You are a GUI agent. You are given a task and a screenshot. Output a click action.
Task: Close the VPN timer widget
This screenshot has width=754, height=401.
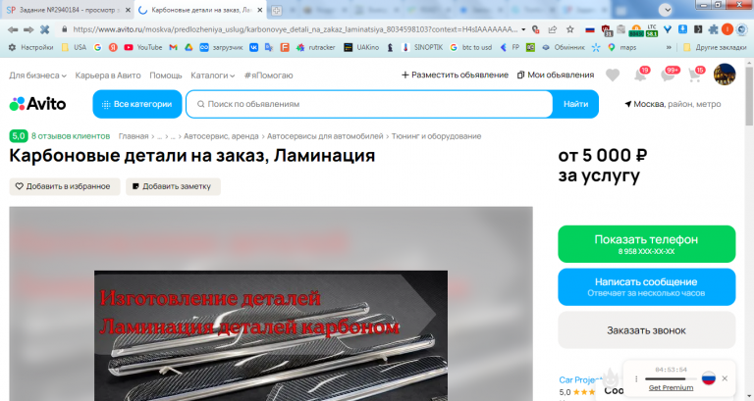725,378
